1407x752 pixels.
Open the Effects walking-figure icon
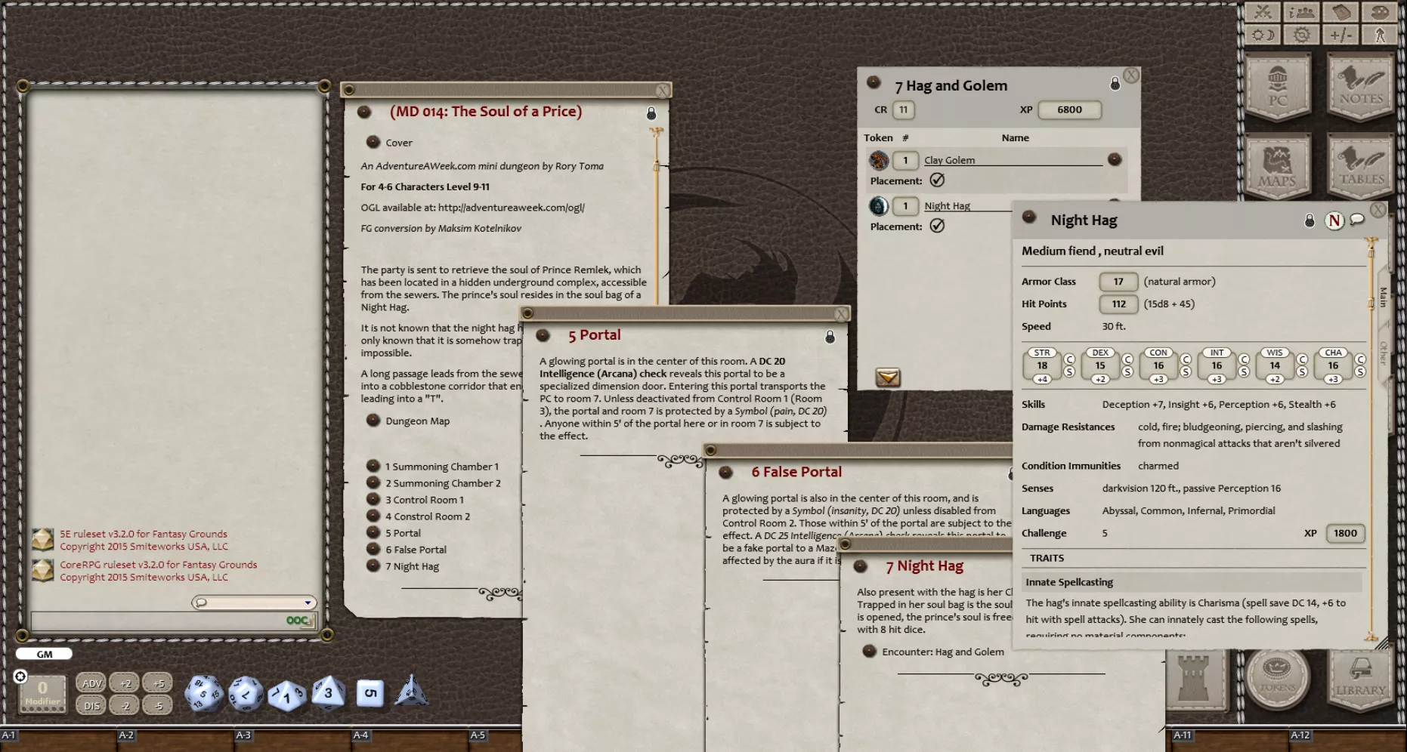(1381, 35)
